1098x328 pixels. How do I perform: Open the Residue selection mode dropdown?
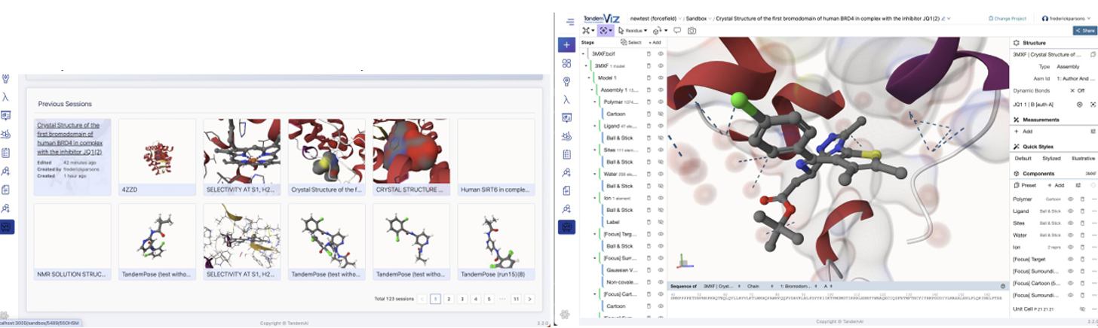tap(633, 31)
